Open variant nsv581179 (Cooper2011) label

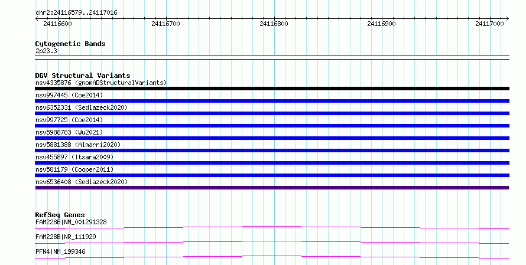click(74, 169)
